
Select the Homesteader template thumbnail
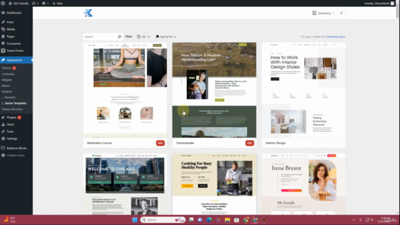[x=214, y=90]
